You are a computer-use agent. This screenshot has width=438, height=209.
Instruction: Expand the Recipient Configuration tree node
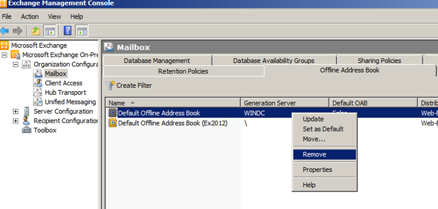pyautogui.click(x=15, y=121)
